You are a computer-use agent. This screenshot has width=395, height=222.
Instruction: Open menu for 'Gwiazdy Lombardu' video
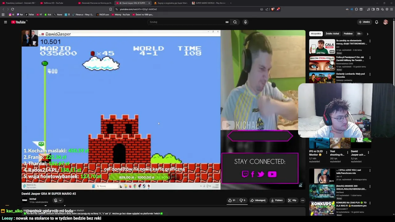[370, 74]
